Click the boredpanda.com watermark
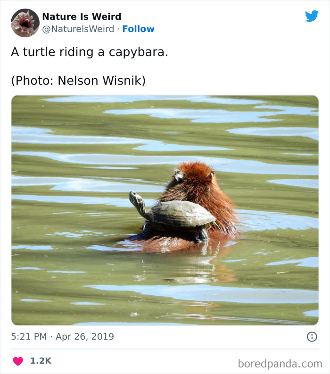 click(280, 363)
